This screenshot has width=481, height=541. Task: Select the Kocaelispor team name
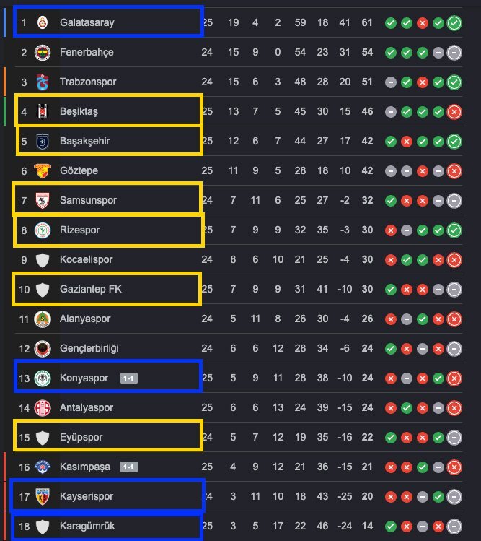click(x=87, y=259)
